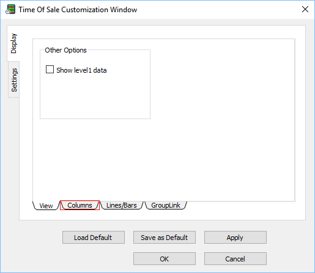Click the Time Of Sale app icon in title bar
315x273 pixels.
10,9
